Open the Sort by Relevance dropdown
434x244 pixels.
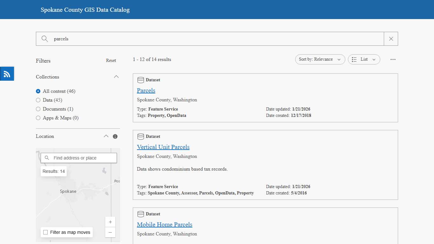320,59
